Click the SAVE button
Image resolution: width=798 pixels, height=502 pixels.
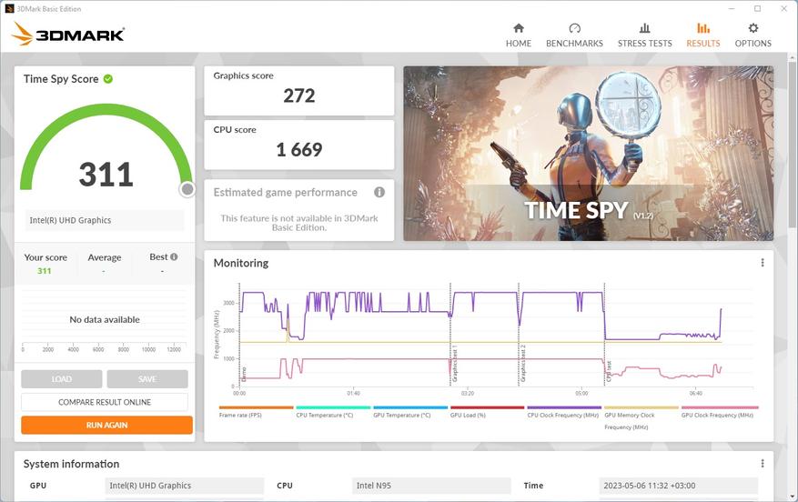point(147,379)
